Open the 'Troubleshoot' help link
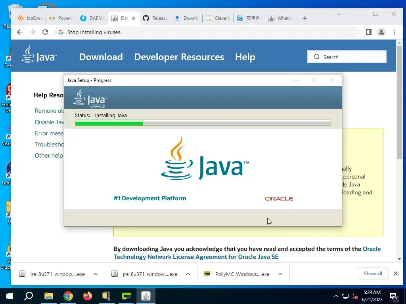Viewport: 406px width, 304px height. click(x=49, y=144)
